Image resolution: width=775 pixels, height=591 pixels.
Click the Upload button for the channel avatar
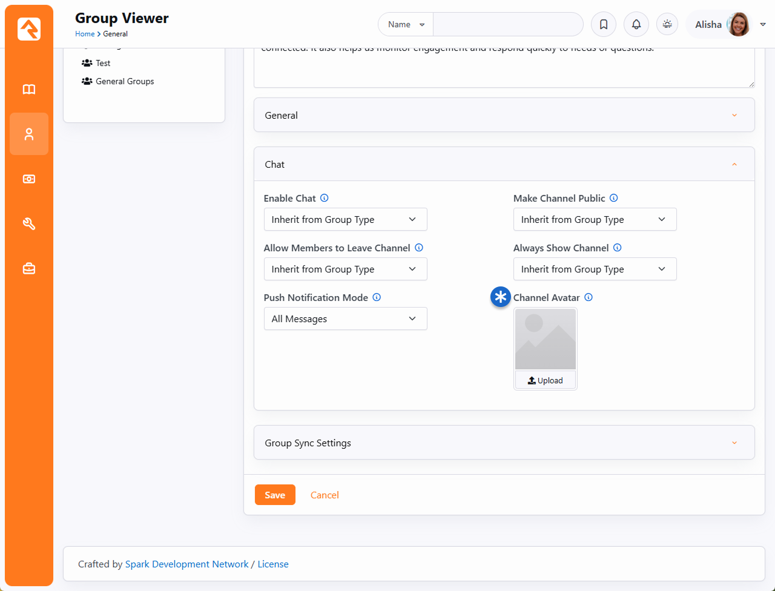[546, 380]
